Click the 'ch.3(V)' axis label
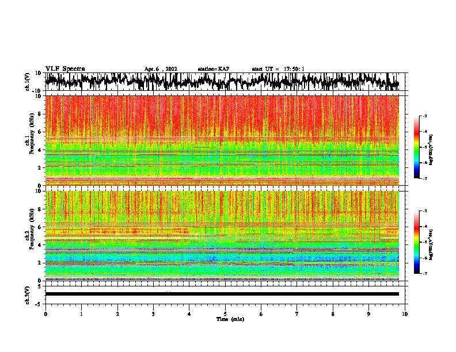Image resolution: width=456 pixels, height=352 pixels. tap(28, 295)
